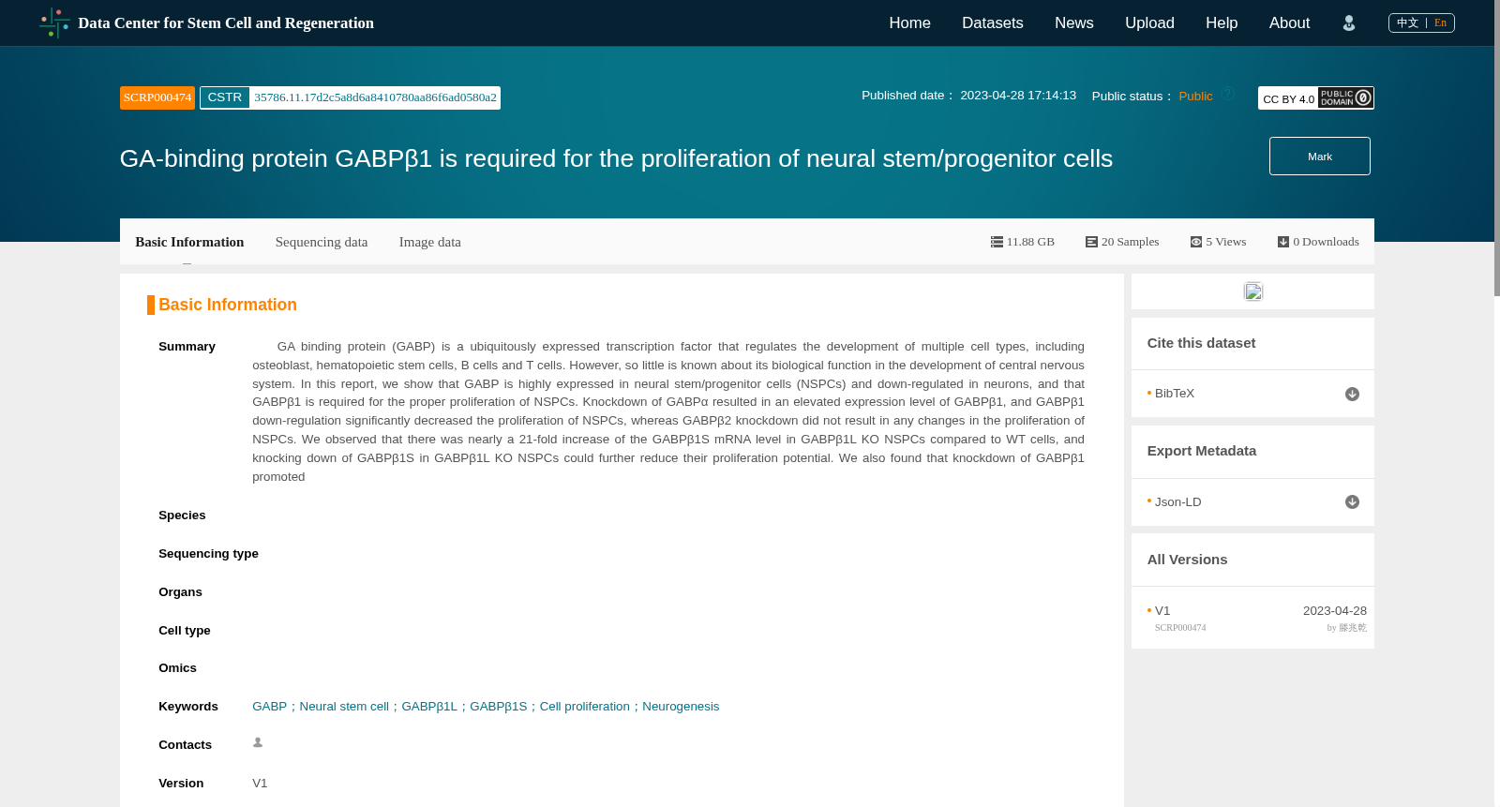Viewport: 1500px width, 807px height.
Task: Open the GABPβ1S keyword link
Action: click(x=498, y=707)
